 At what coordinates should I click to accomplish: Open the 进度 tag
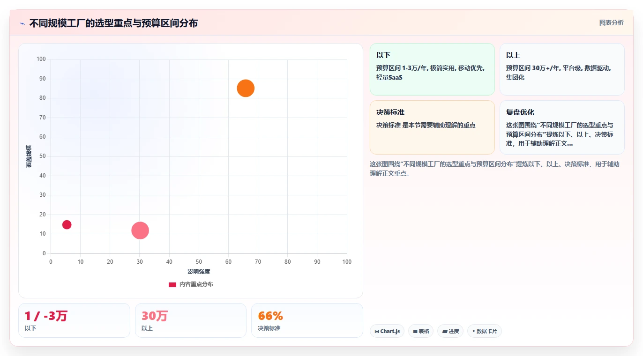(450, 331)
